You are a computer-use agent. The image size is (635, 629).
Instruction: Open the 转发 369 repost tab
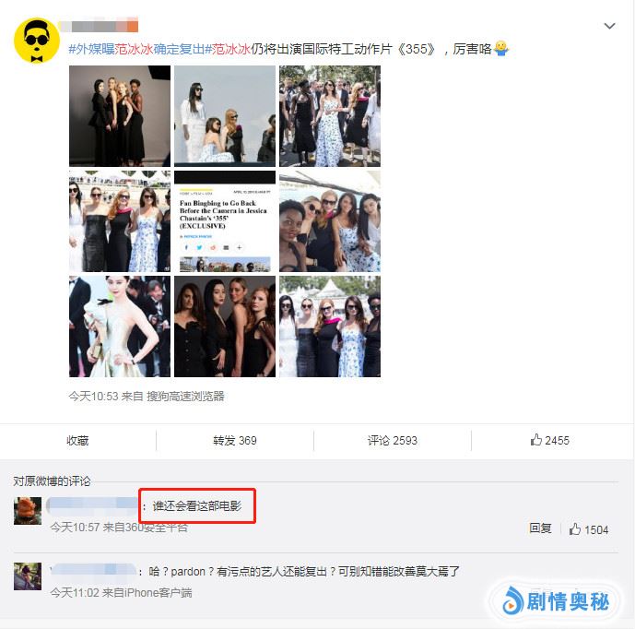[235, 441]
